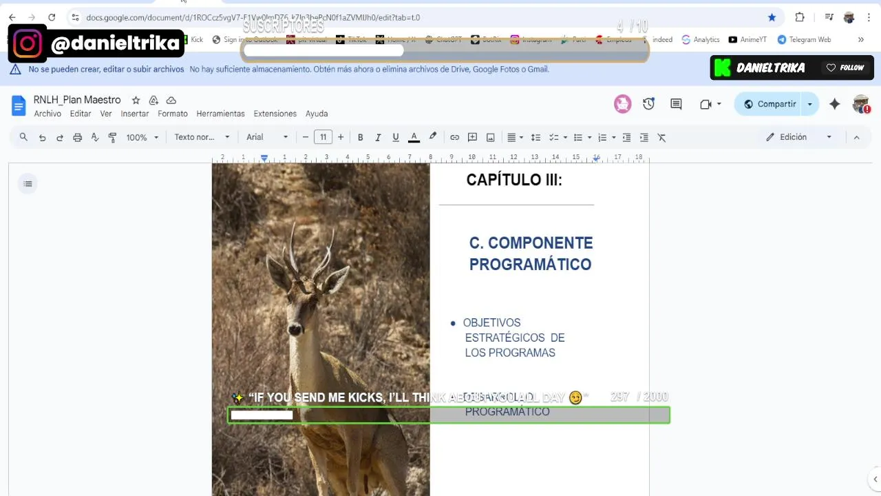Open the Texto normal style dropdown
This screenshot has width=881, height=496.
(x=202, y=137)
